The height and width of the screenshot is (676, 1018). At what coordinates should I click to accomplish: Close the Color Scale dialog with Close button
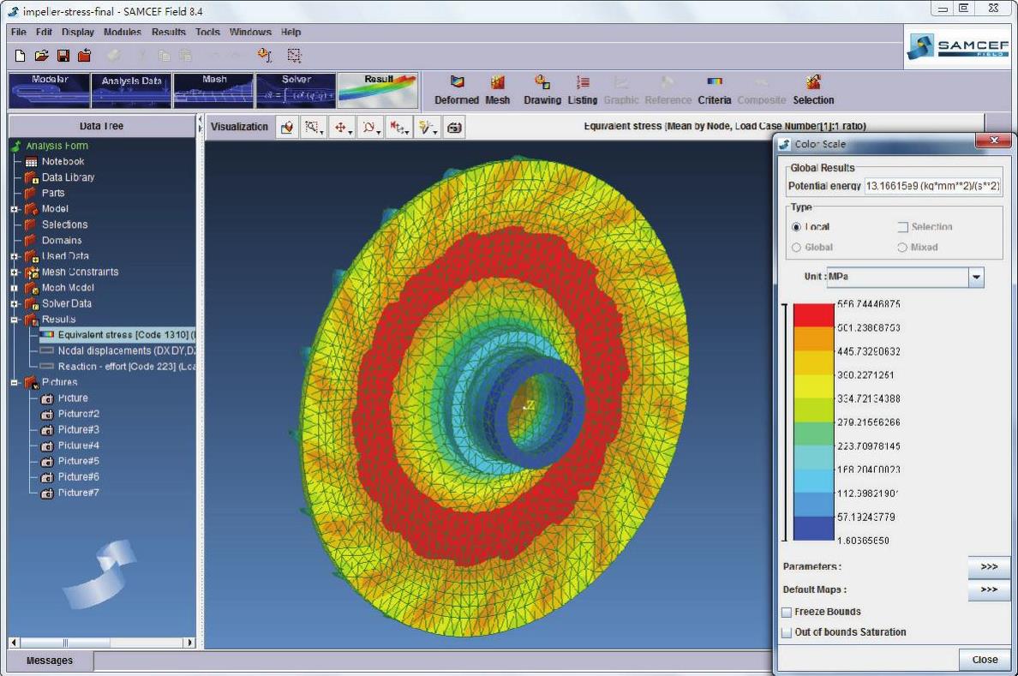(x=985, y=660)
